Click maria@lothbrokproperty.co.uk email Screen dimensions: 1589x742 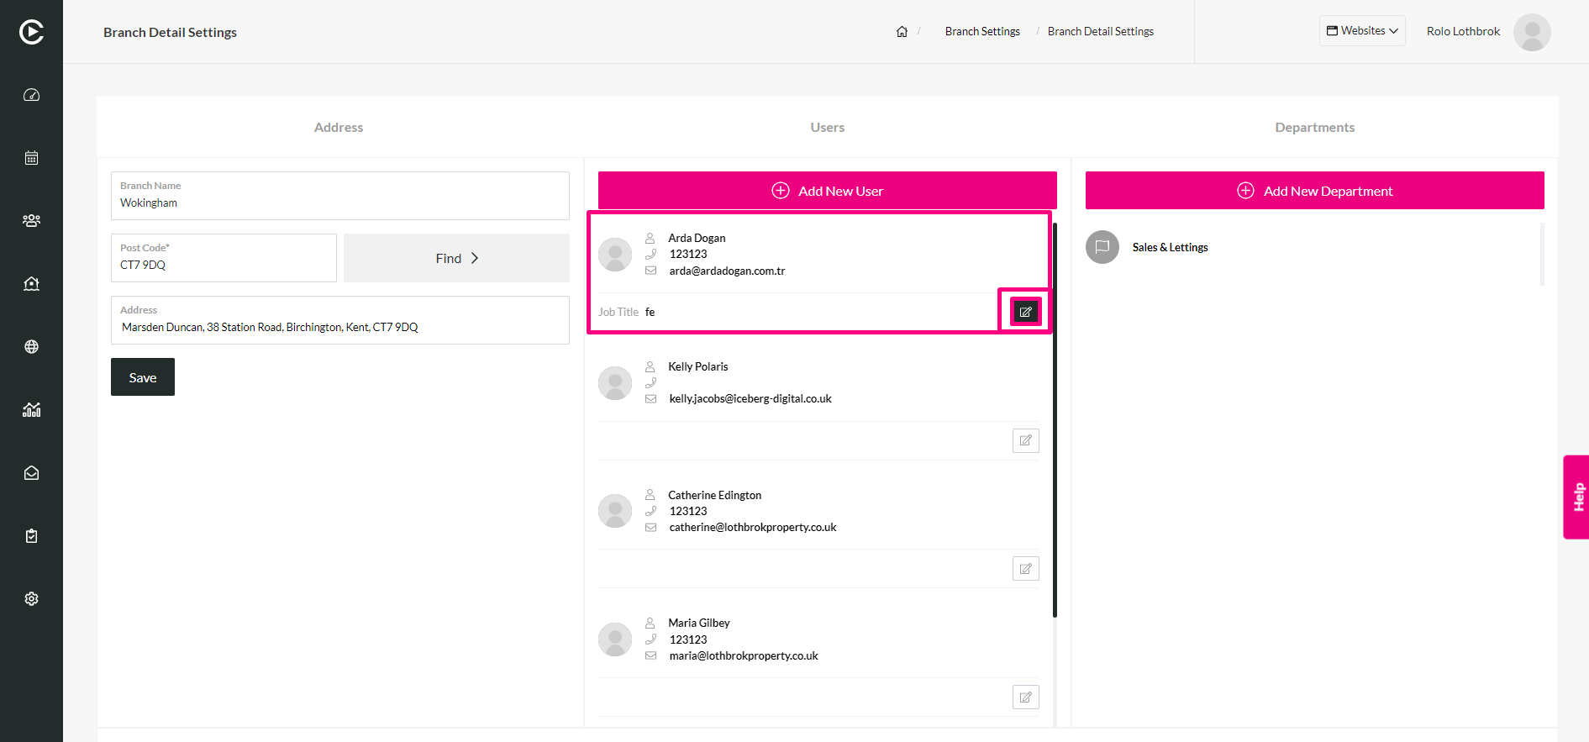[x=744, y=656]
